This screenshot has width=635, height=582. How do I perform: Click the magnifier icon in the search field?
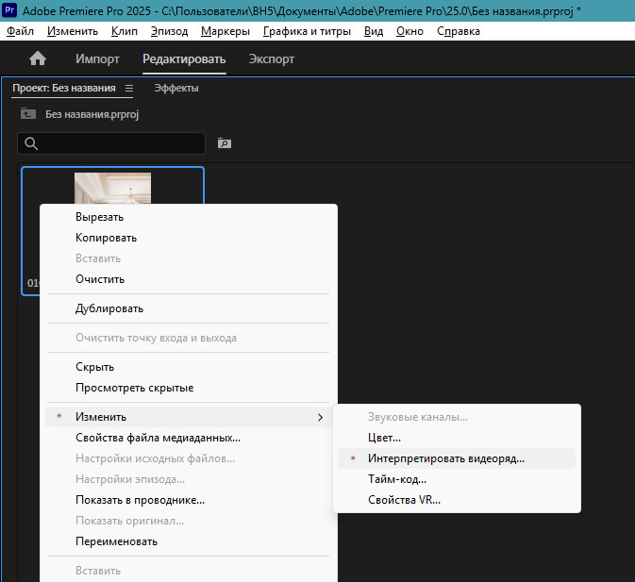pyautogui.click(x=31, y=143)
